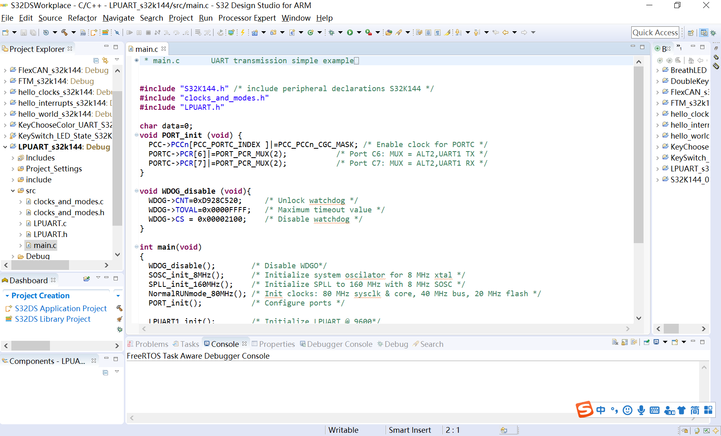This screenshot has width=721, height=436.
Task: Switch to the Problems tab
Action: [x=148, y=344]
